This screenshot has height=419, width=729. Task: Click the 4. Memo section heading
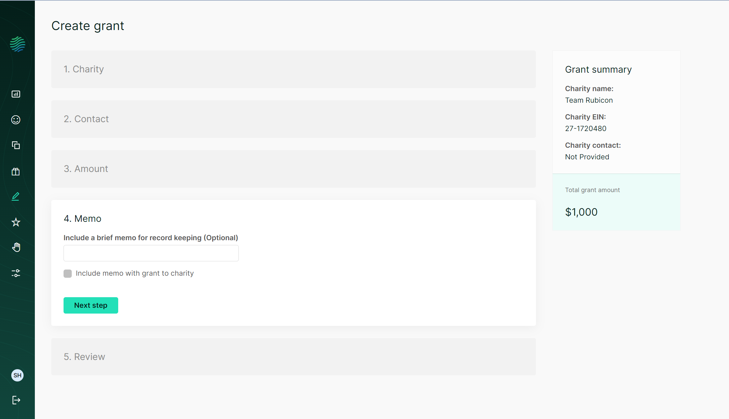coord(83,219)
